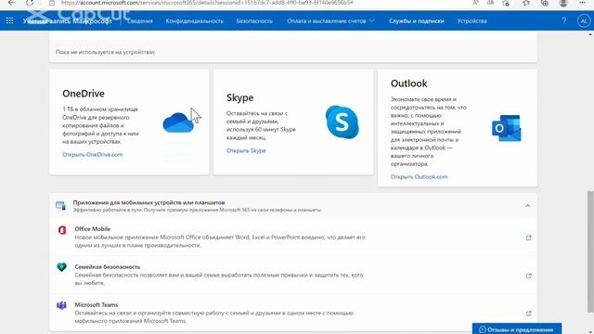Click the Skype card heading
Image resolution: width=594 pixels, height=334 pixels.
pyautogui.click(x=239, y=97)
